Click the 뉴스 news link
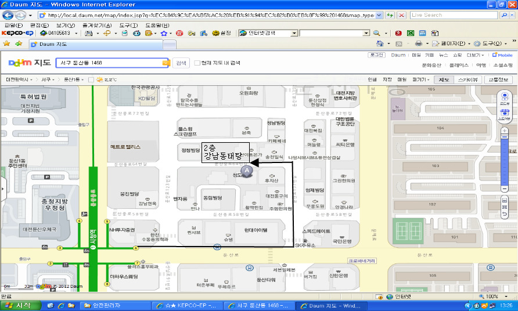518x311 pixels. click(443, 55)
